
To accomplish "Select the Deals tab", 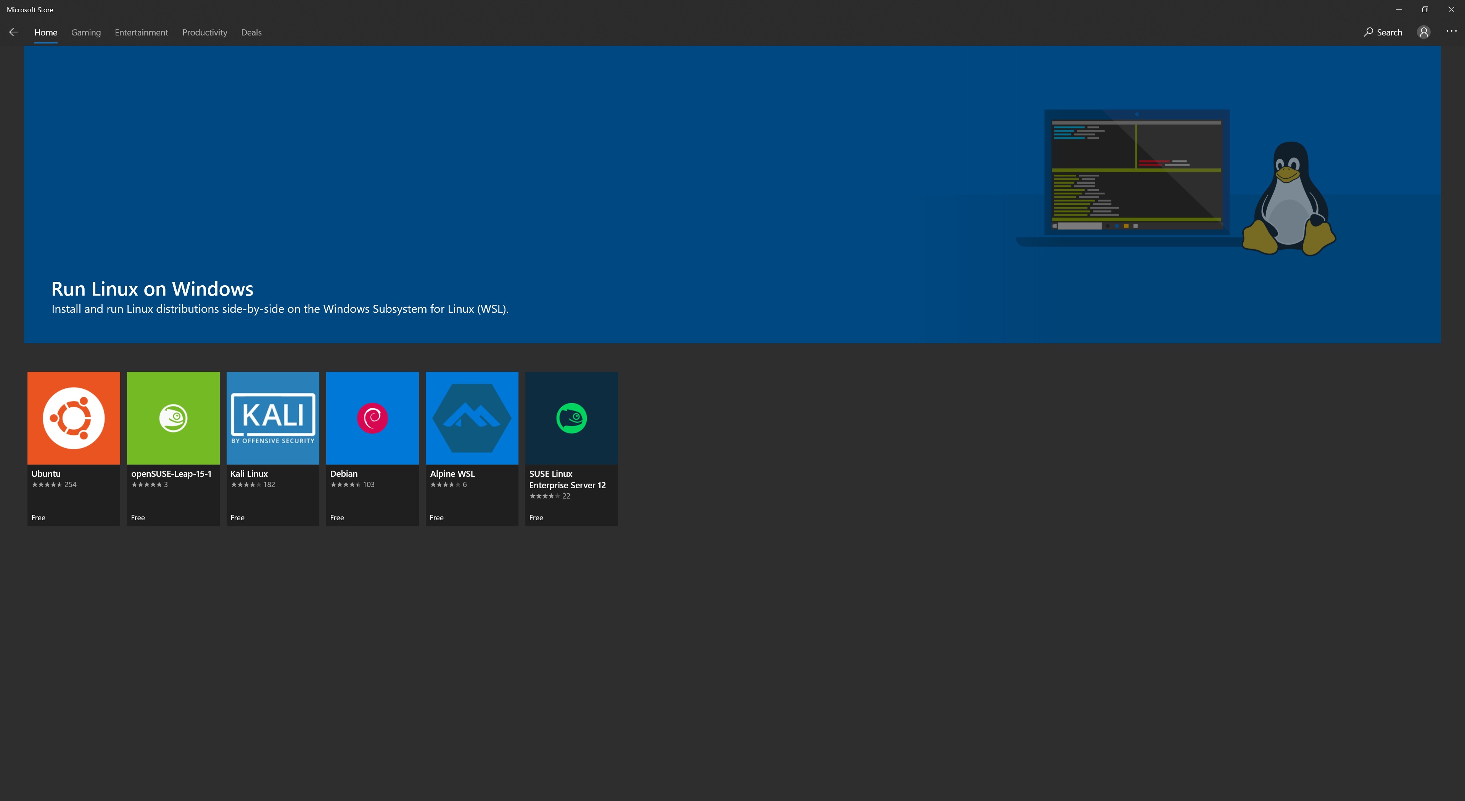I will (x=251, y=32).
